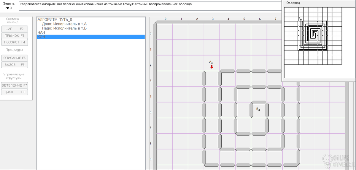
Task: Select the highlighted КОН line
Action: click(x=91, y=37)
